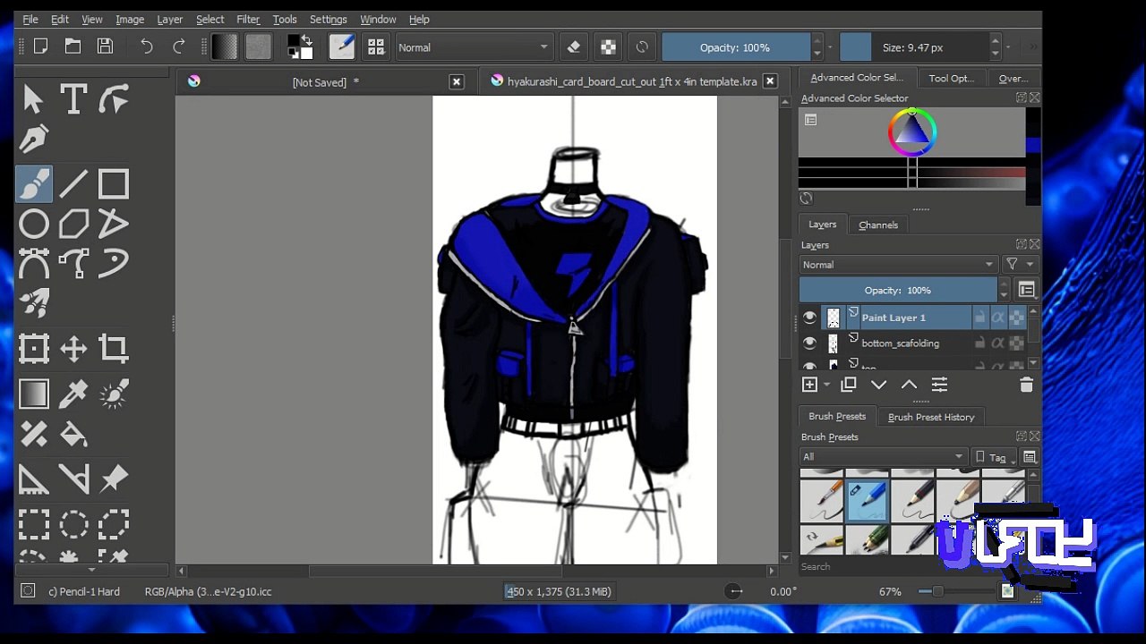This screenshot has height=644, width=1146.
Task: Switch to Brush Preset History tab
Action: point(931,417)
